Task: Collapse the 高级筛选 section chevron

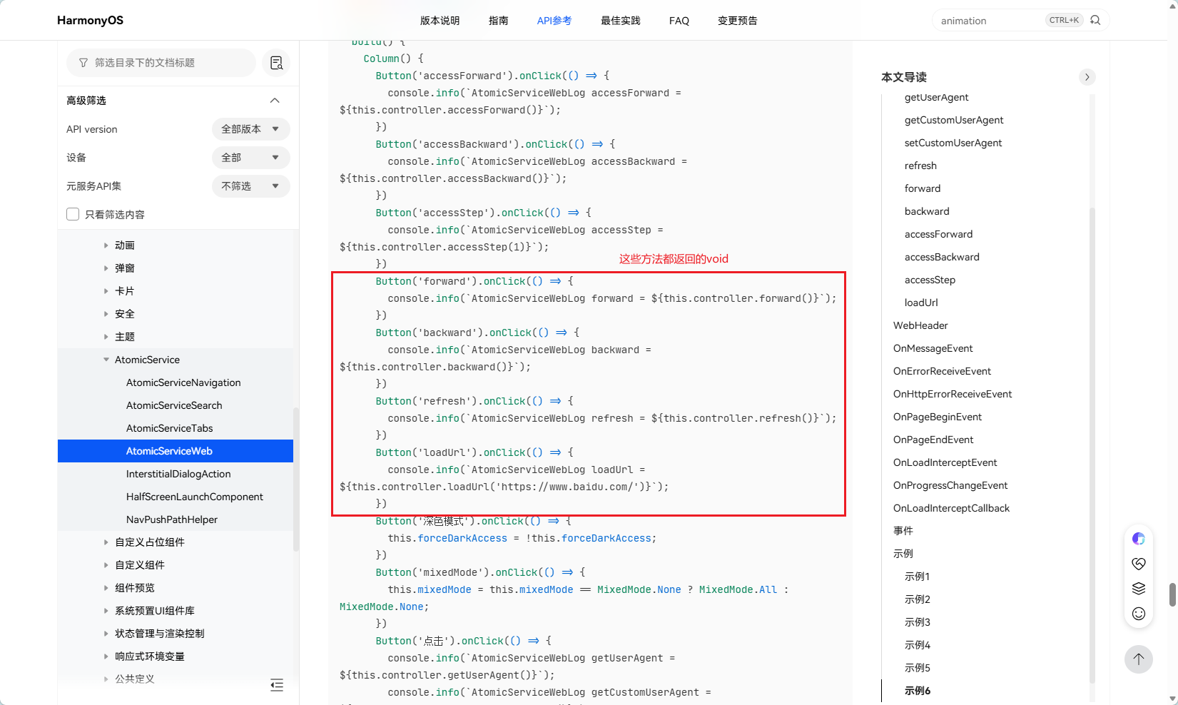Action: pyautogui.click(x=275, y=101)
